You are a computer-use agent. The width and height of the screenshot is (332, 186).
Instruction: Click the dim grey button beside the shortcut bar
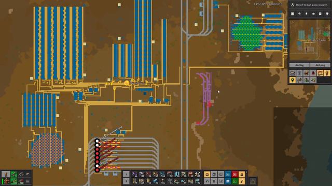[x=253, y=181]
